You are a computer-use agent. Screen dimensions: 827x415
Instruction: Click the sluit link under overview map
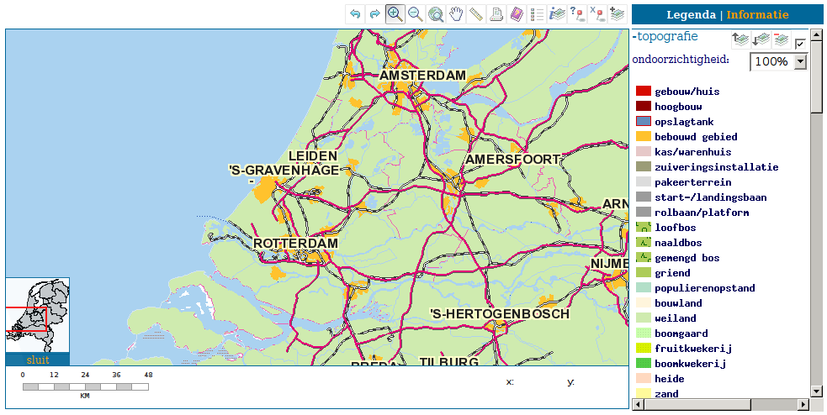(x=38, y=360)
